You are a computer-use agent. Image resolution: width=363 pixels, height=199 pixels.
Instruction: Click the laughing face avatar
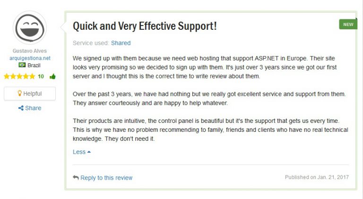tap(29, 27)
